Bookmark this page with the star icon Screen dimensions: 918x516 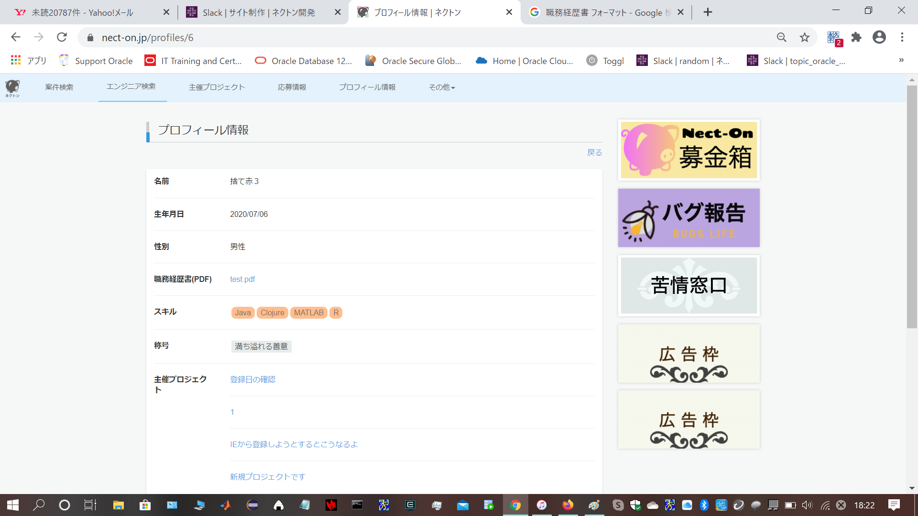point(805,37)
